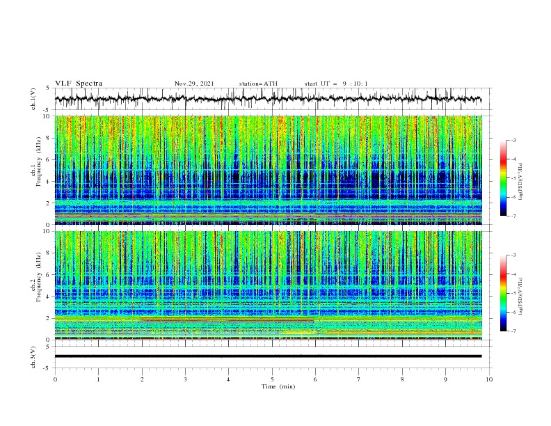Click the ch.2 colorbar 'log(PSD)(V²/Hz)' label
The image size is (551, 426).
click(x=520, y=296)
